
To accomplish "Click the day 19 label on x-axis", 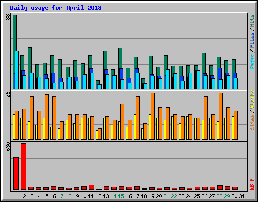I will coord(151,196).
